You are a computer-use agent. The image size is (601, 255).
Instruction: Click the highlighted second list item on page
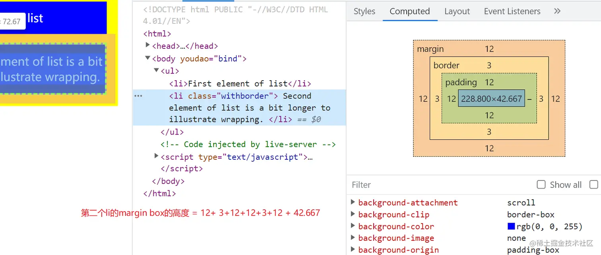point(53,69)
